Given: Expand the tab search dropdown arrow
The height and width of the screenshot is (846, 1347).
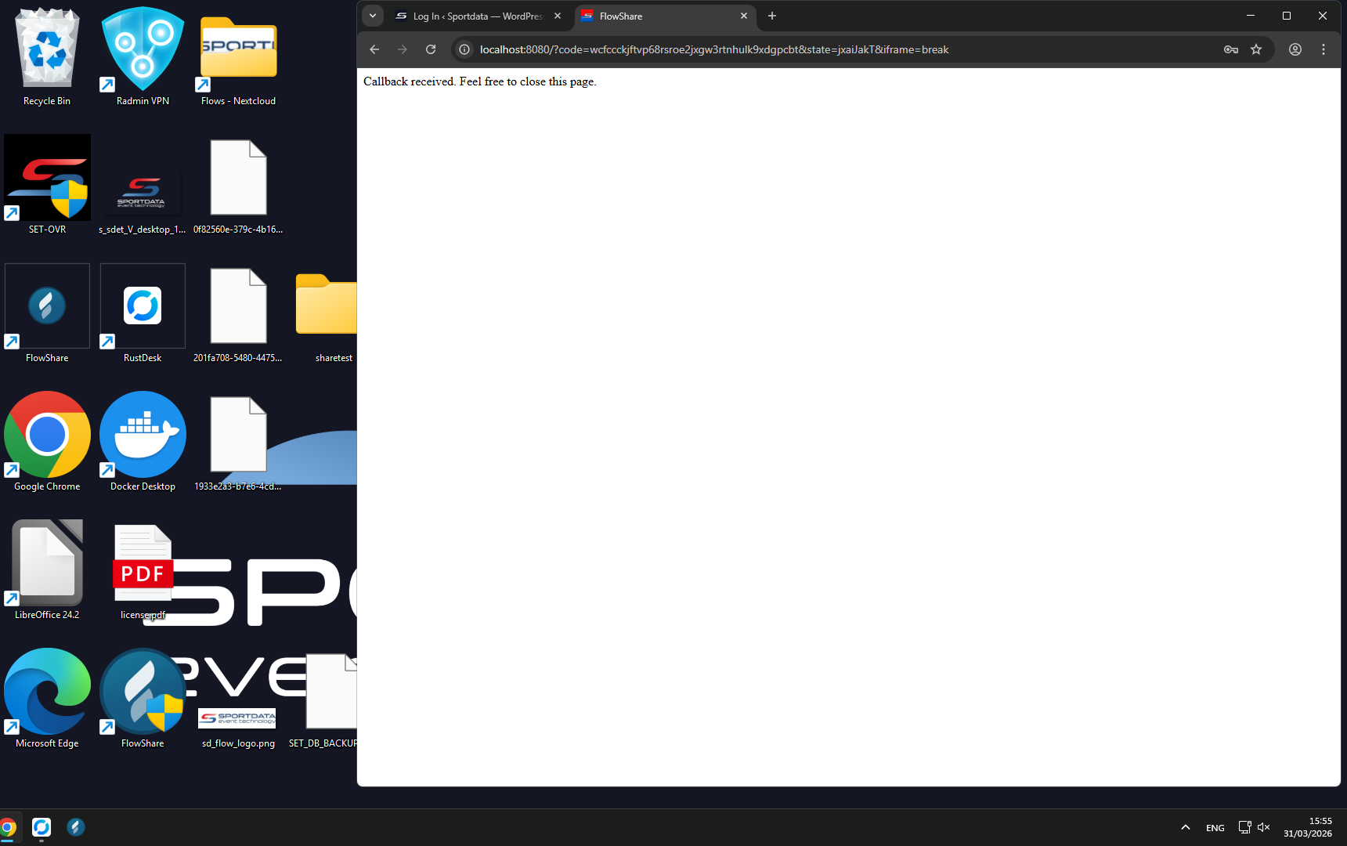Looking at the screenshot, I should pos(373,16).
